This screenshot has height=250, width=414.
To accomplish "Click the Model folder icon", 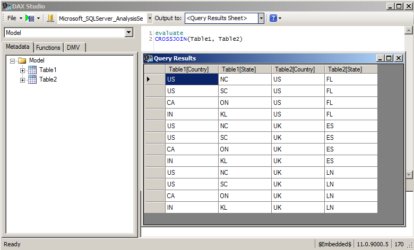I will [x=22, y=60].
